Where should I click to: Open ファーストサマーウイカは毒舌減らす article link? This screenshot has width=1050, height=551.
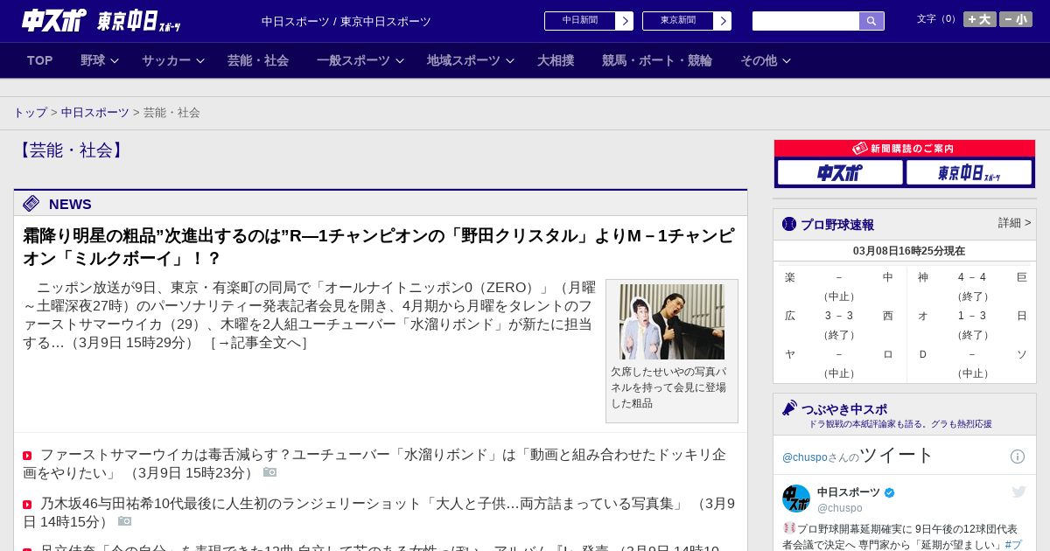click(374, 464)
